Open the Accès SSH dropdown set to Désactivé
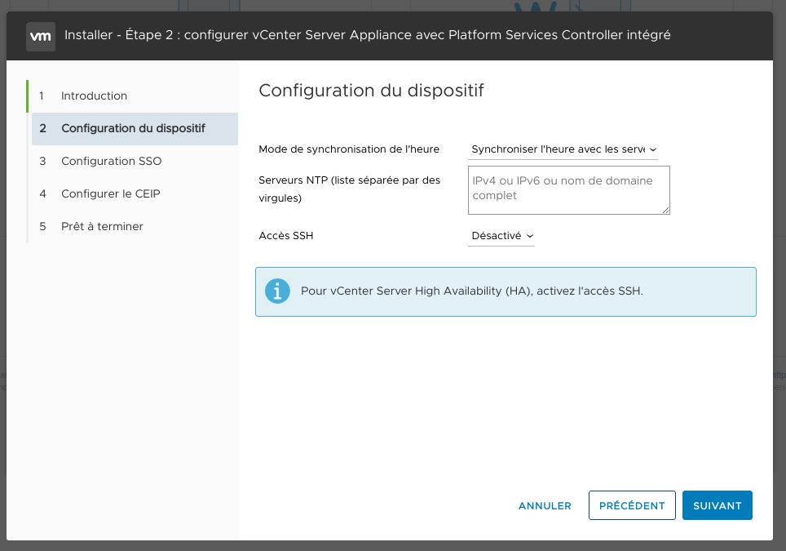 501,236
